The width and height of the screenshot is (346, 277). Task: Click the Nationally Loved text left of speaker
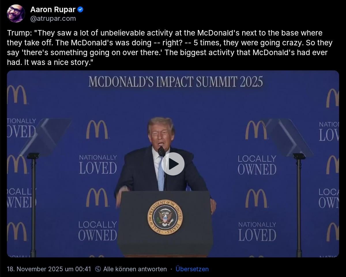98,164
